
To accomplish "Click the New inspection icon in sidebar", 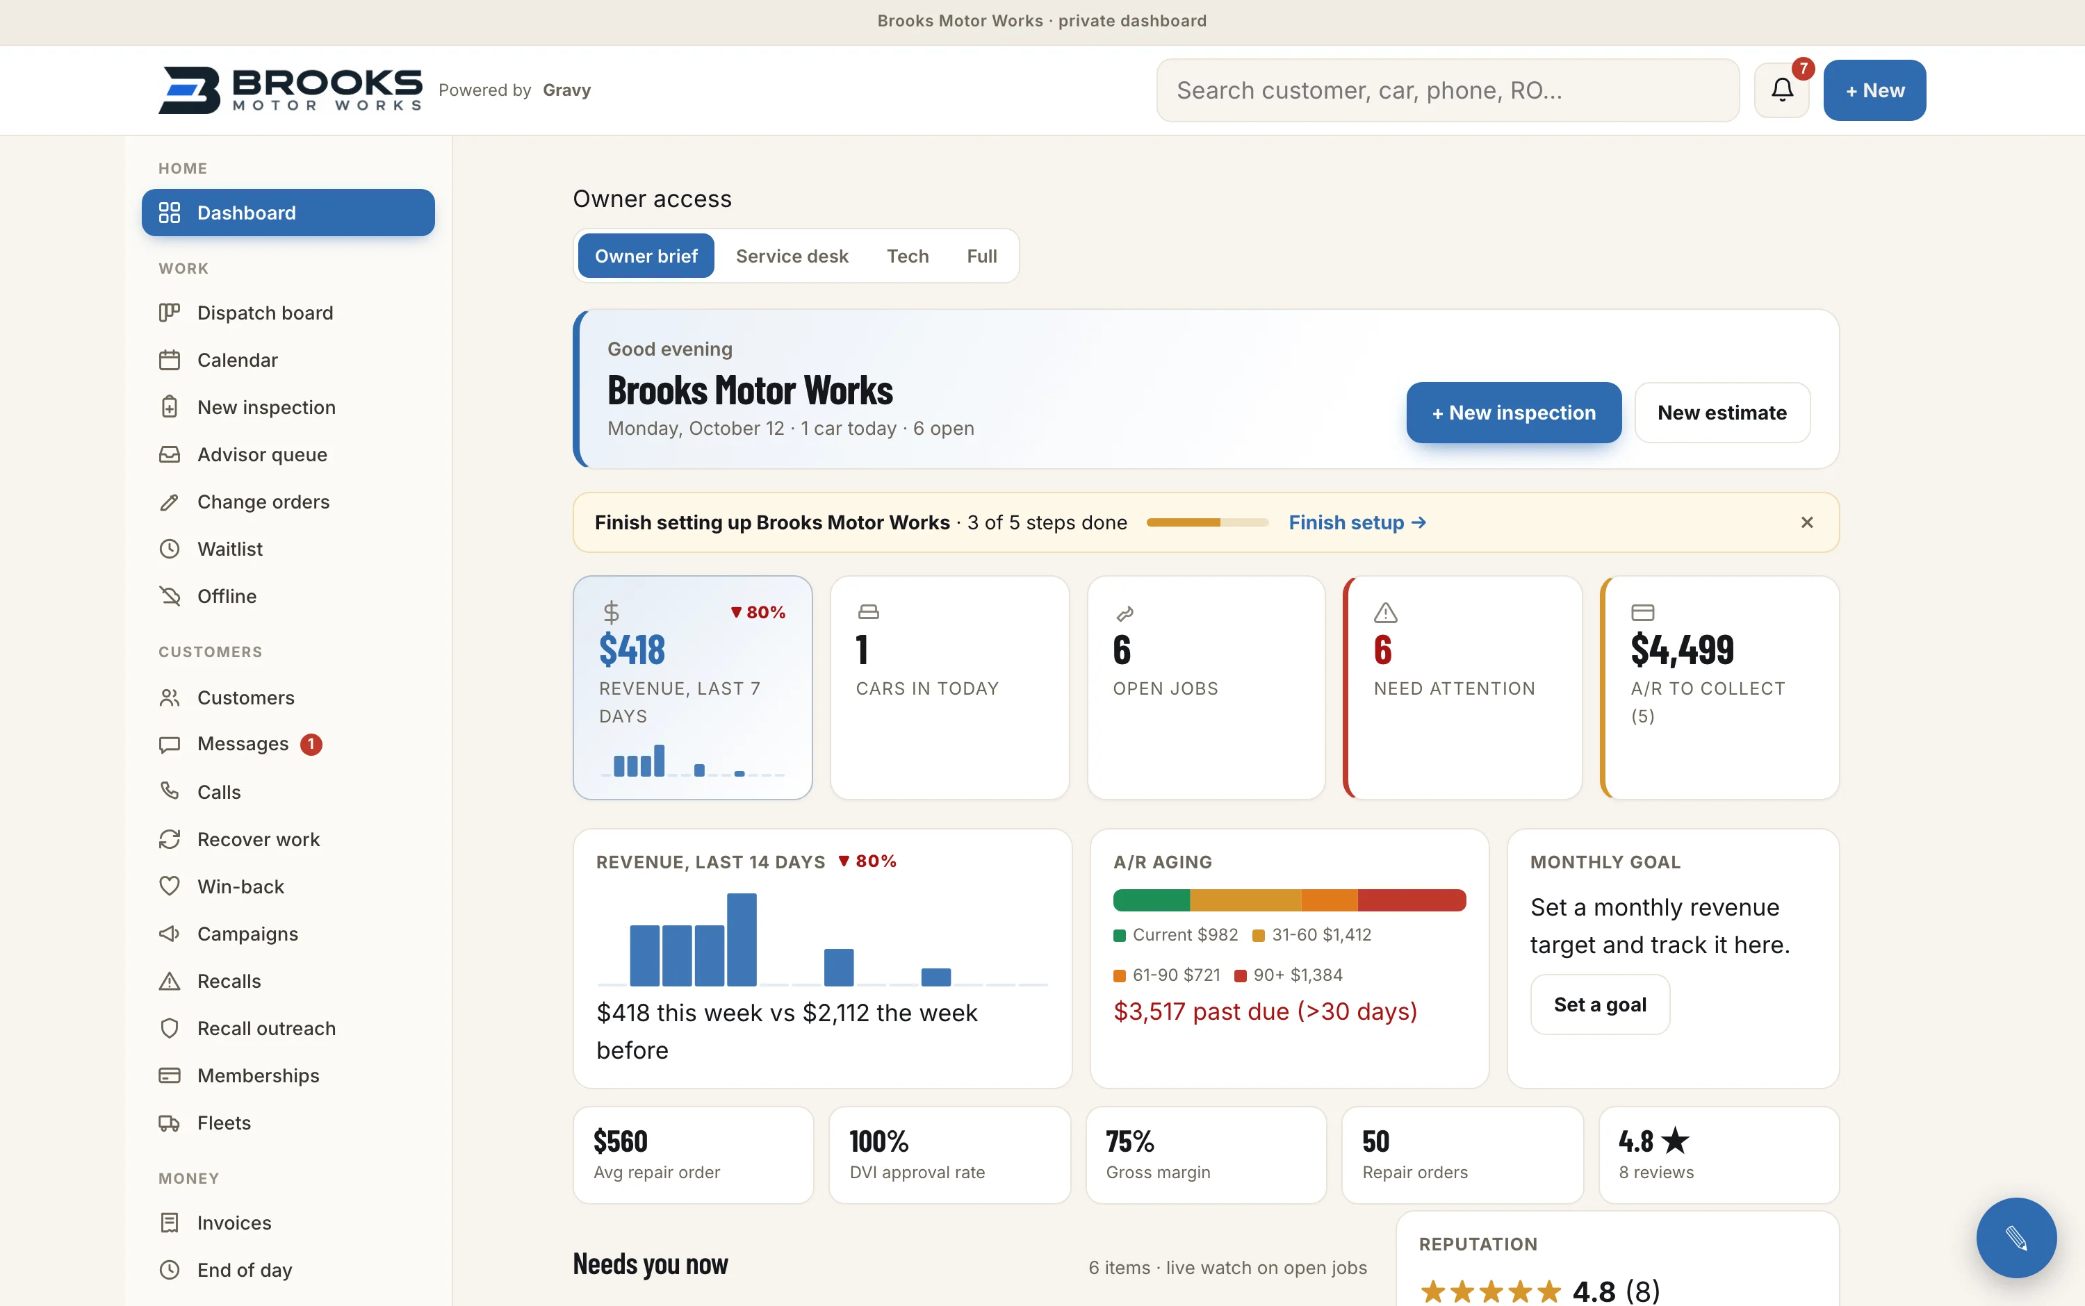I will [x=170, y=407].
